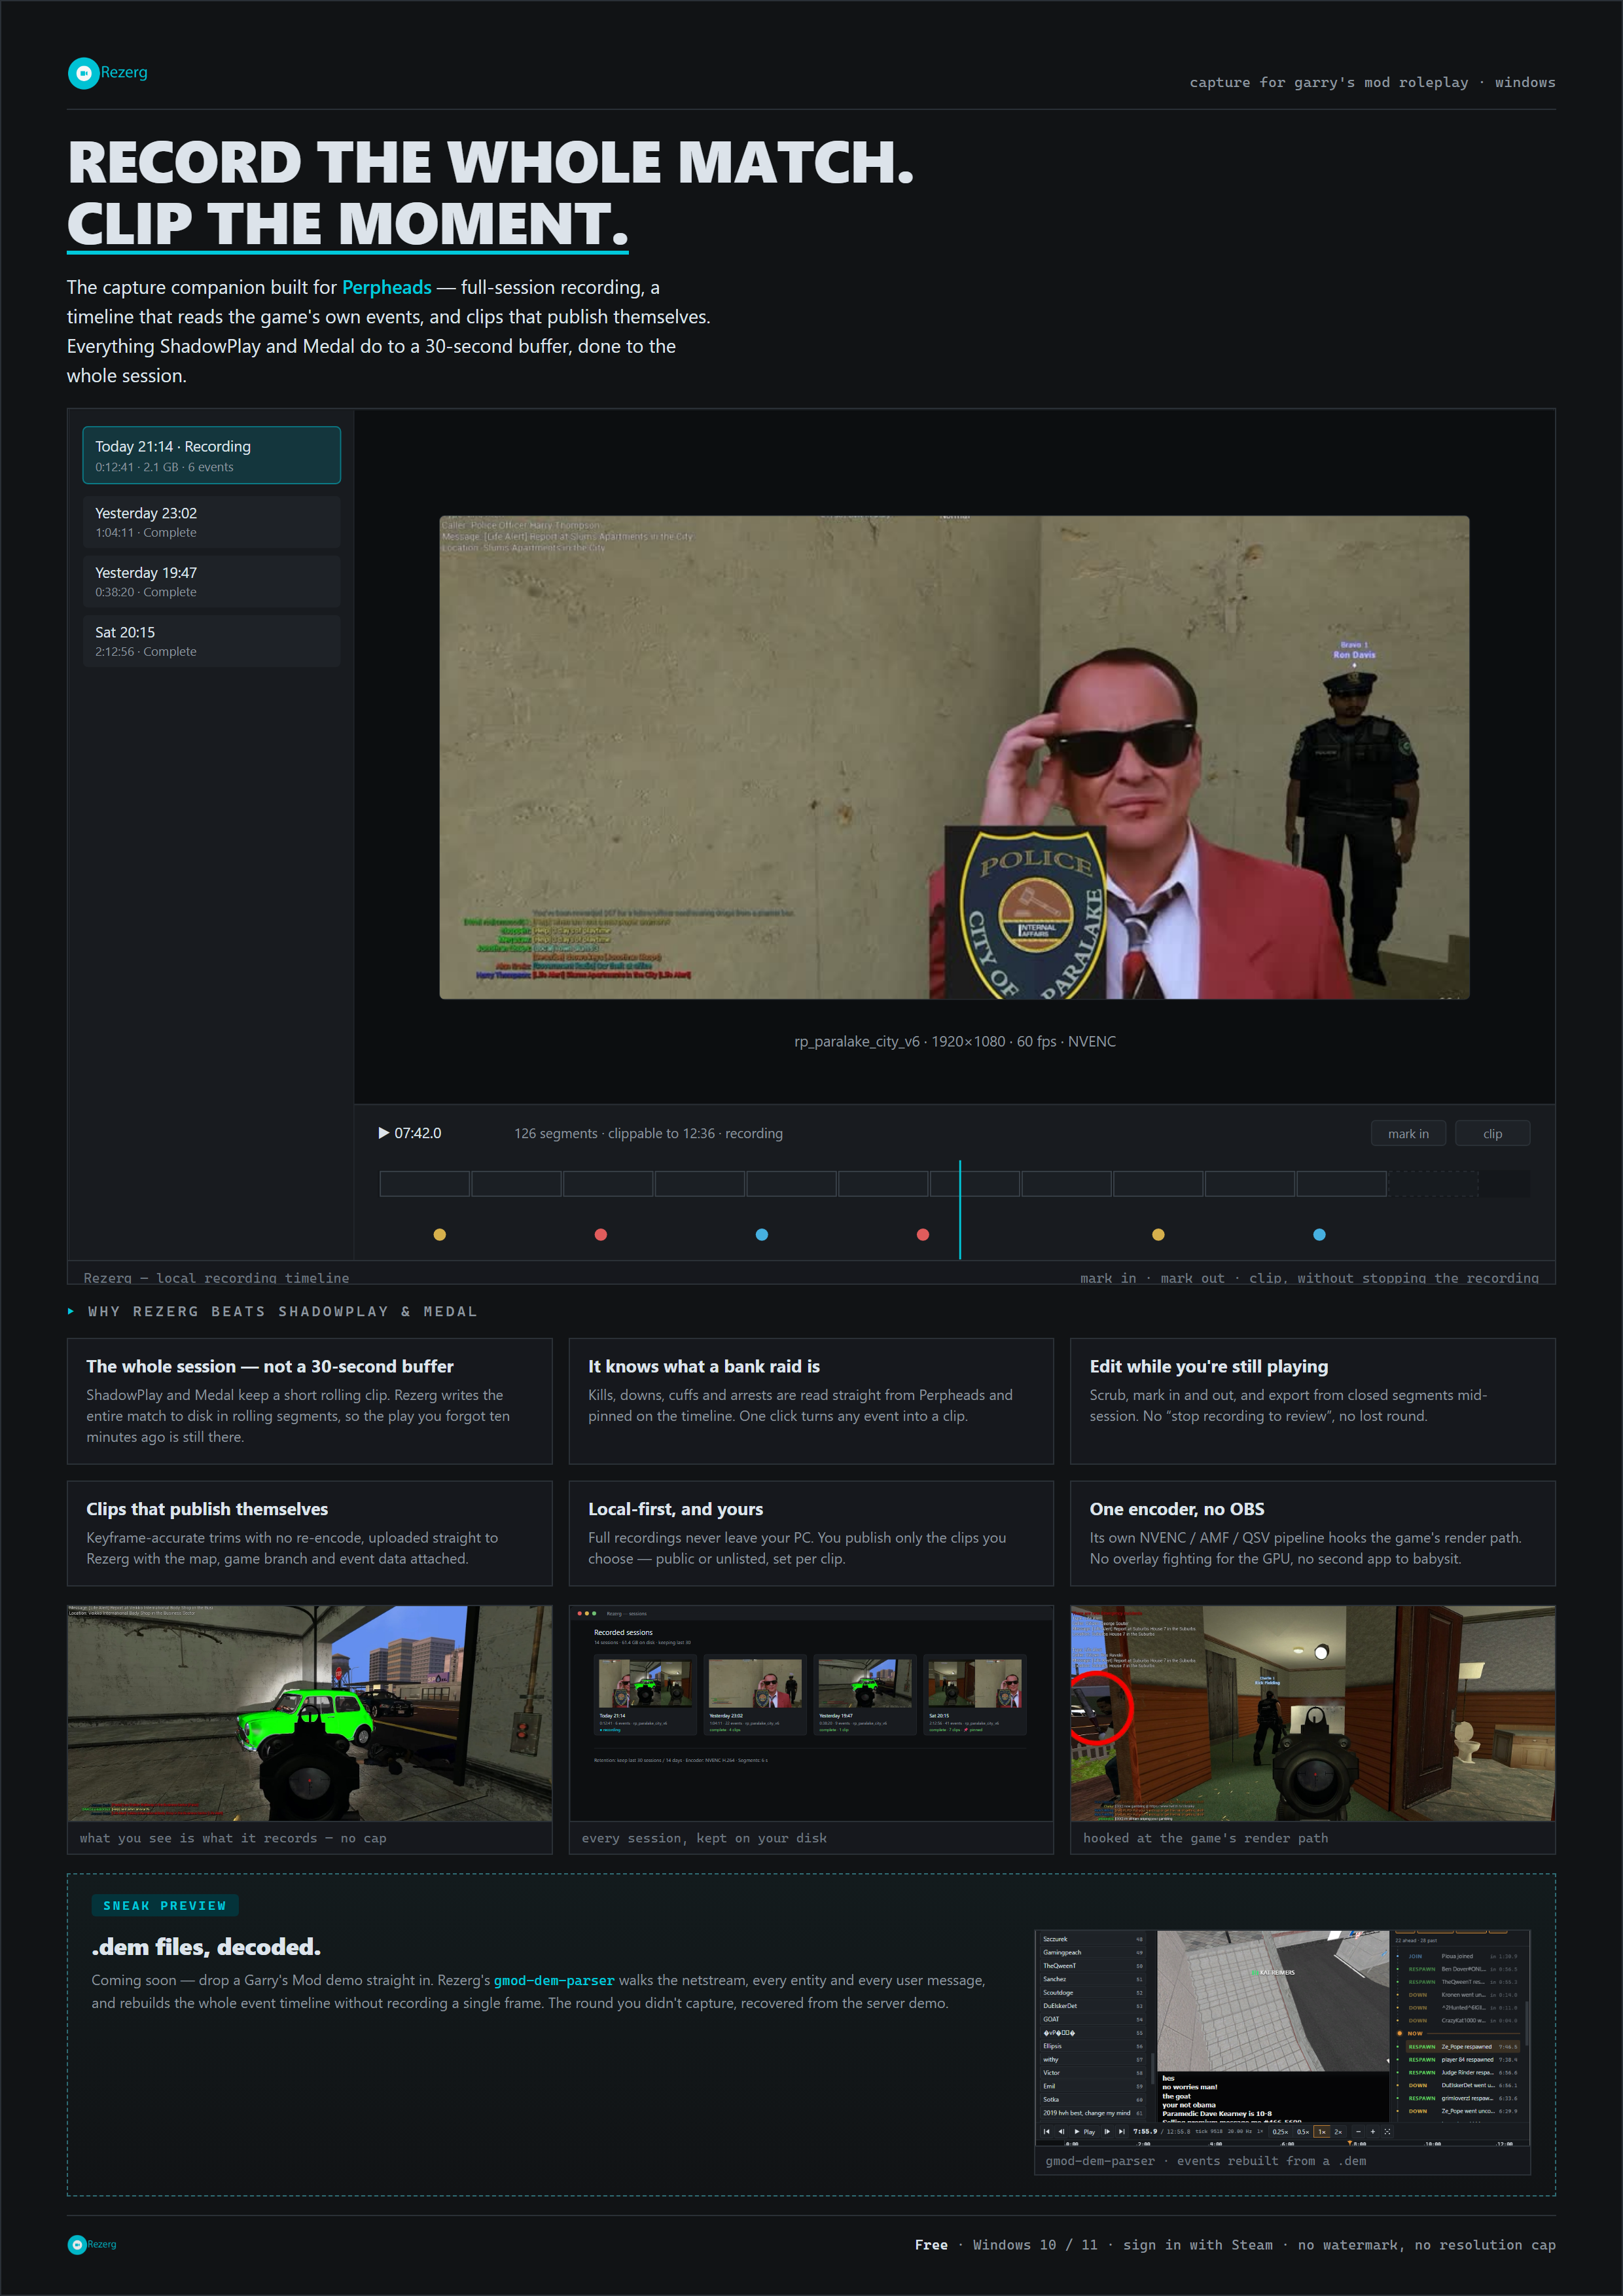
Task: Click the teal playhead line on the timeline
Action: [x=960, y=1209]
